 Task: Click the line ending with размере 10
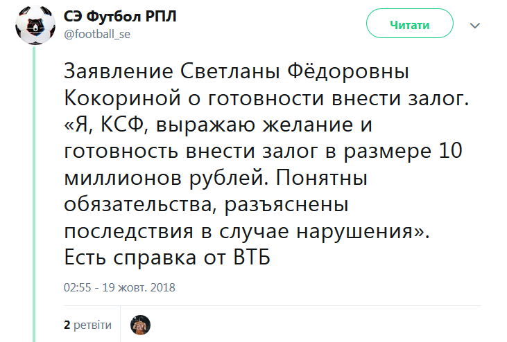268,153
